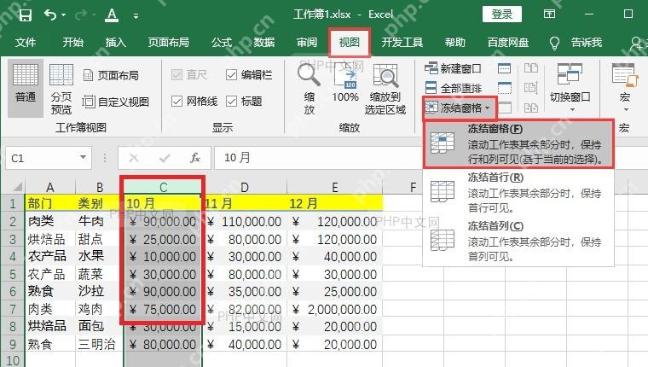Open the 公式 ribbon tab
The image size is (648, 367).
[x=222, y=42]
